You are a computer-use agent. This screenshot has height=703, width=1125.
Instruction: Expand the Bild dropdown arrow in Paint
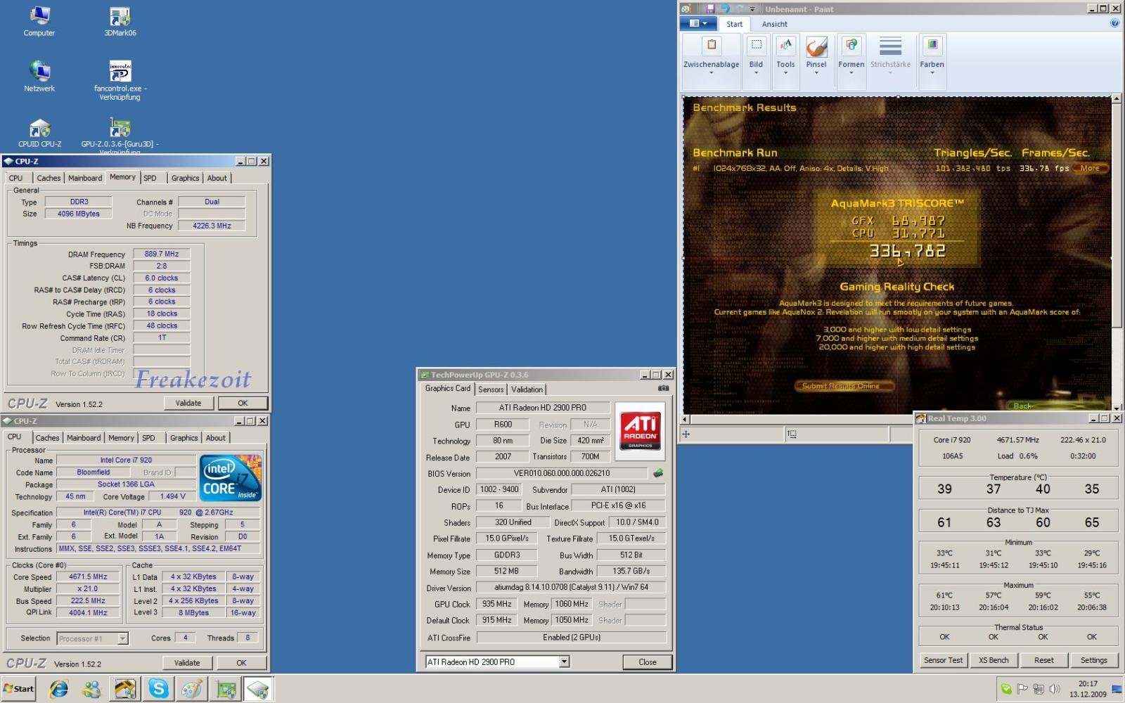click(x=756, y=72)
